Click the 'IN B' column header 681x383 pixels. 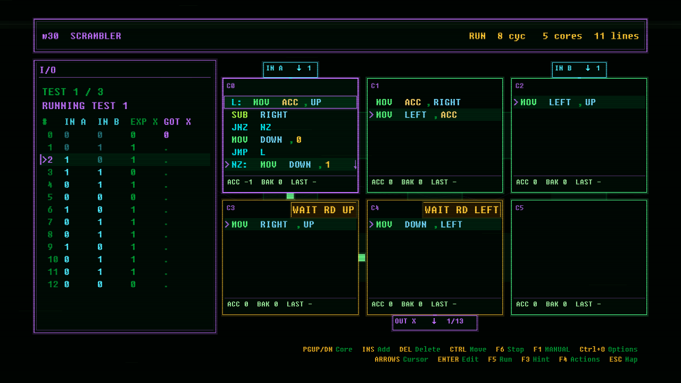(109, 122)
